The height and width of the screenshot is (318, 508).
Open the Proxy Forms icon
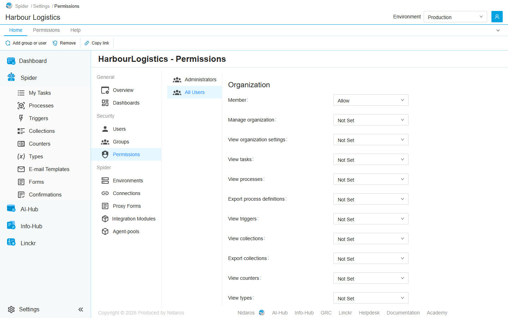pos(105,206)
